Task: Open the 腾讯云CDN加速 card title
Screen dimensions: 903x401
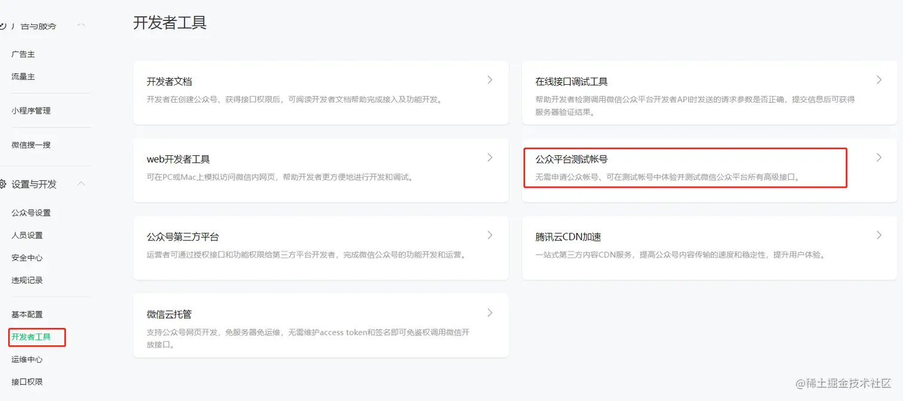Action: [568, 237]
